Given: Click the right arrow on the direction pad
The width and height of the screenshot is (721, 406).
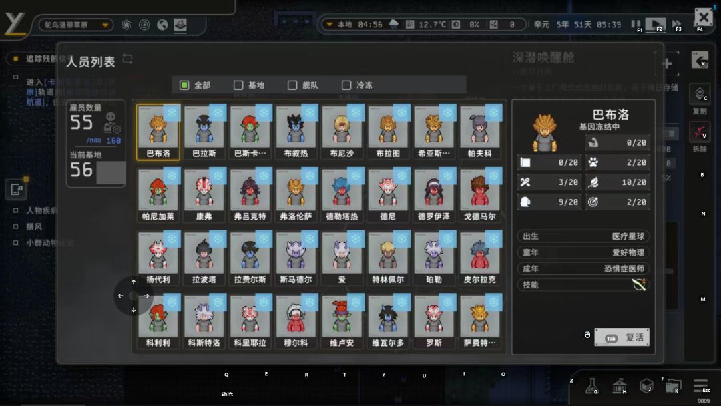Looking at the screenshot, I should tap(146, 296).
